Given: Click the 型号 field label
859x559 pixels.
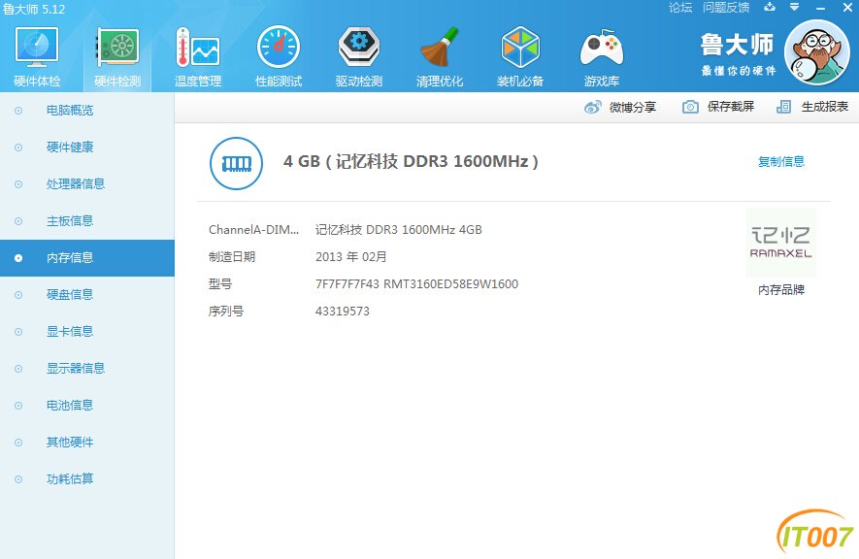Looking at the screenshot, I should (x=220, y=284).
